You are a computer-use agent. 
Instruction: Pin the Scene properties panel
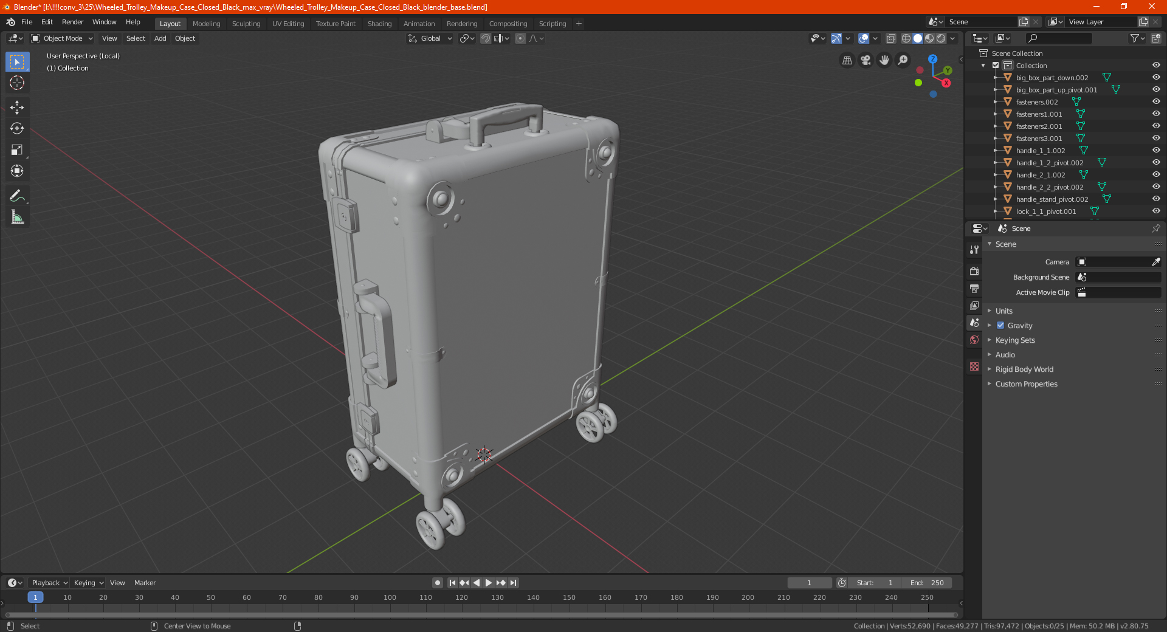1155,228
